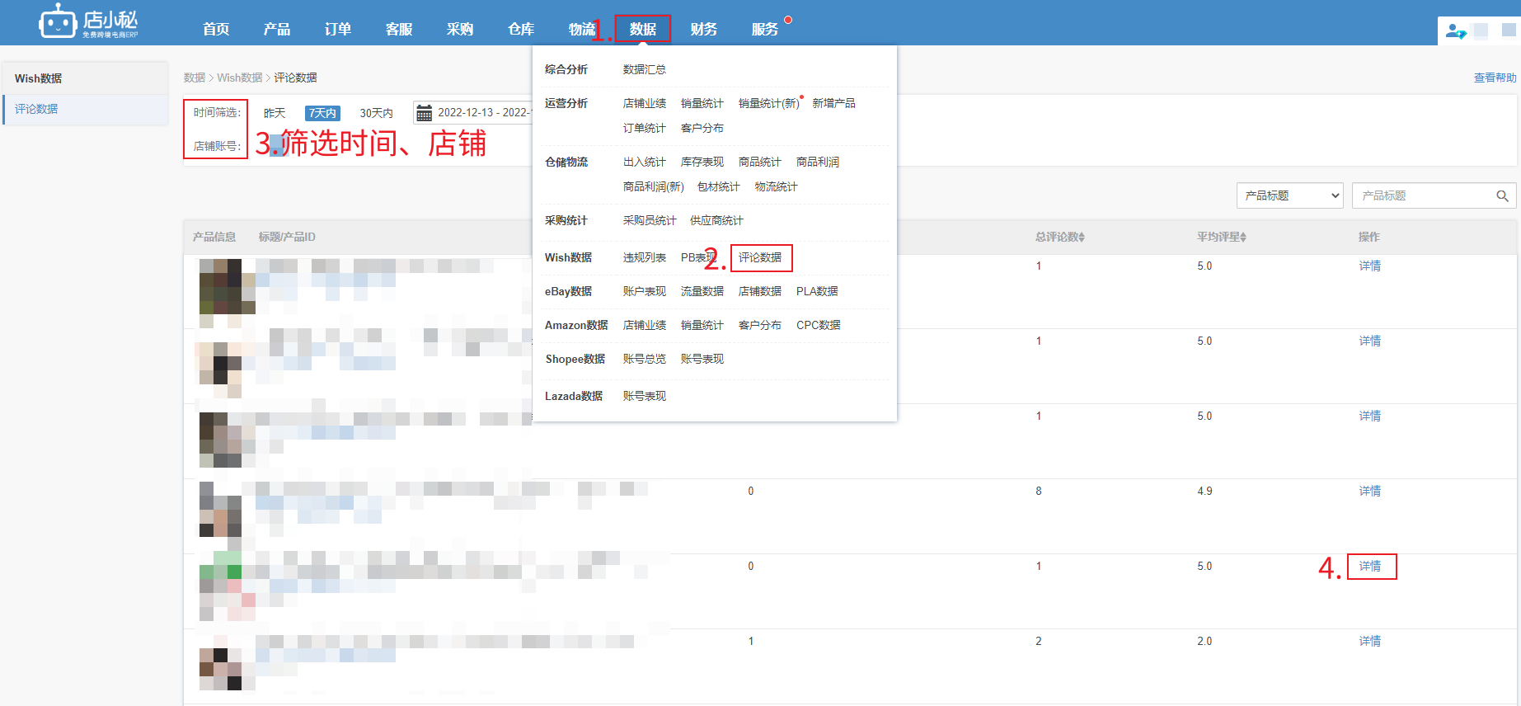This screenshot has height=706, width=1521.
Task: Open 客户分布 under 运营分析
Action: [702, 128]
